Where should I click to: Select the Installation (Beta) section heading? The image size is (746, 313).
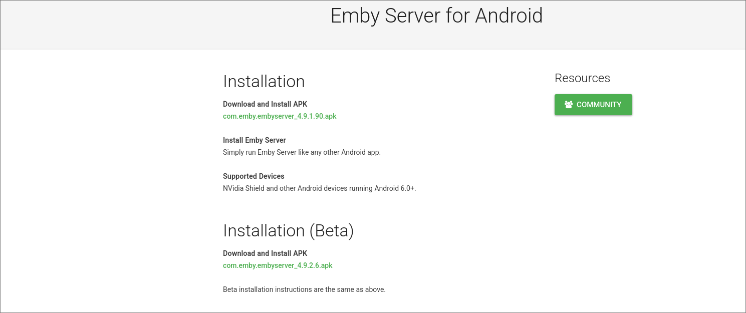pyautogui.click(x=288, y=230)
